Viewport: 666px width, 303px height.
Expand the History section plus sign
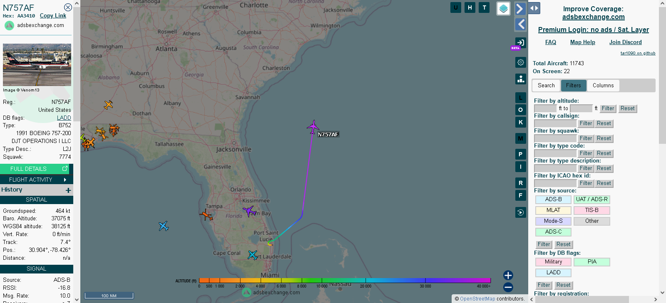pos(68,190)
